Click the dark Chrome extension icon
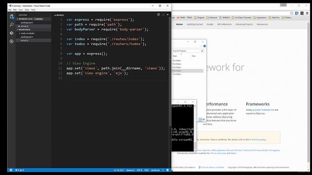Image resolution: width=312 pixels, height=175 pixels. pos(302,13)
